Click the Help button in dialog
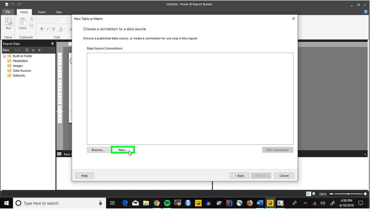Viewport: 370px width, 211px height. [84, 176]
